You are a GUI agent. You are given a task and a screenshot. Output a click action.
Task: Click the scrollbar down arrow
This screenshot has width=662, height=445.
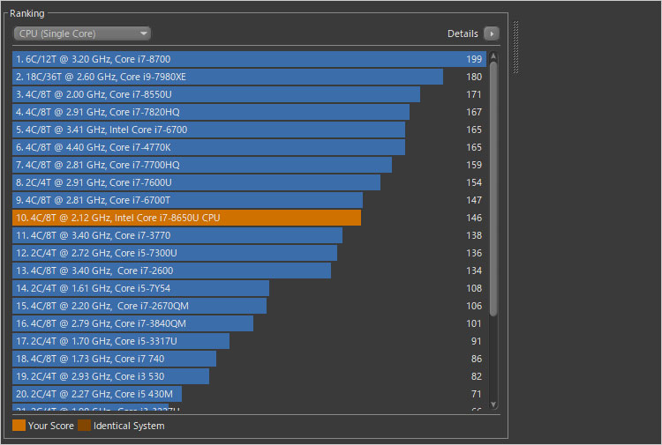coord(493,404)
